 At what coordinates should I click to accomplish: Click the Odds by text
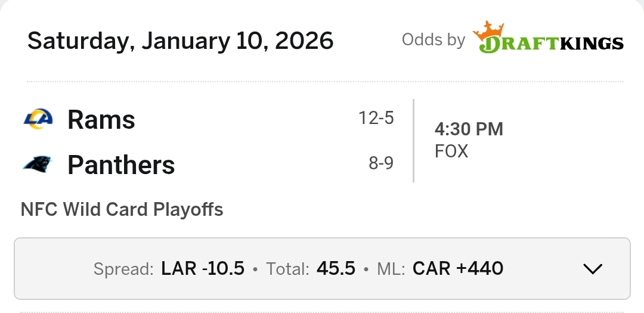433,40
